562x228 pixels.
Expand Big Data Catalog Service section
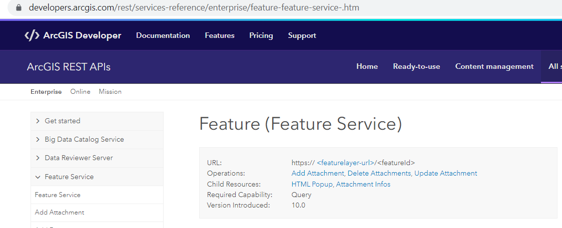(x=97, y=140)
